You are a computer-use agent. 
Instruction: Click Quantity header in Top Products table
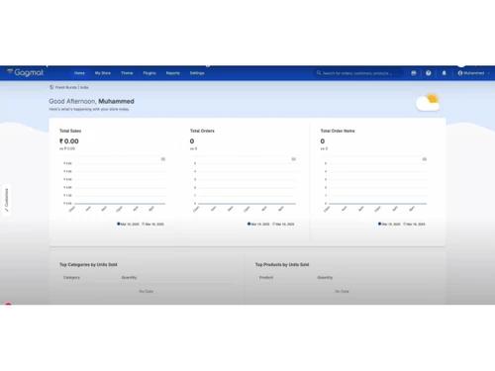click(x=325, y=277)
